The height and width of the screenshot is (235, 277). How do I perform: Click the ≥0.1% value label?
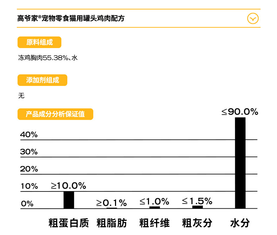[x=112, y=203]
